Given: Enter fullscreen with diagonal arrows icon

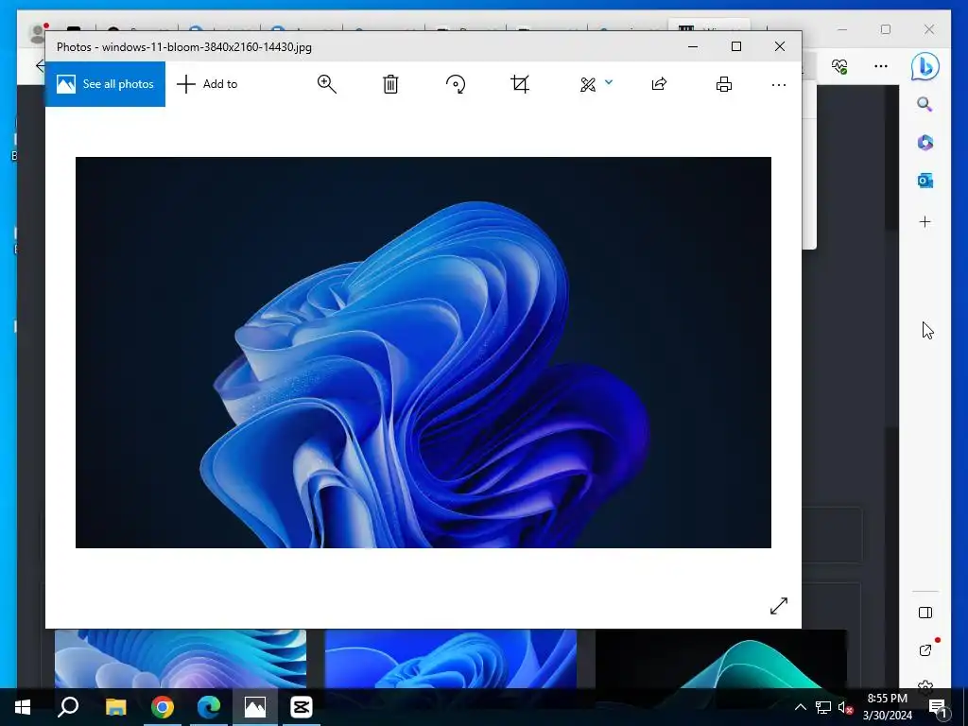Looking at the screenshot, I should coord(779,606).
